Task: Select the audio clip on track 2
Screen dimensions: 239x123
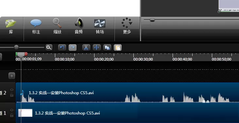Action: (127, 93)
